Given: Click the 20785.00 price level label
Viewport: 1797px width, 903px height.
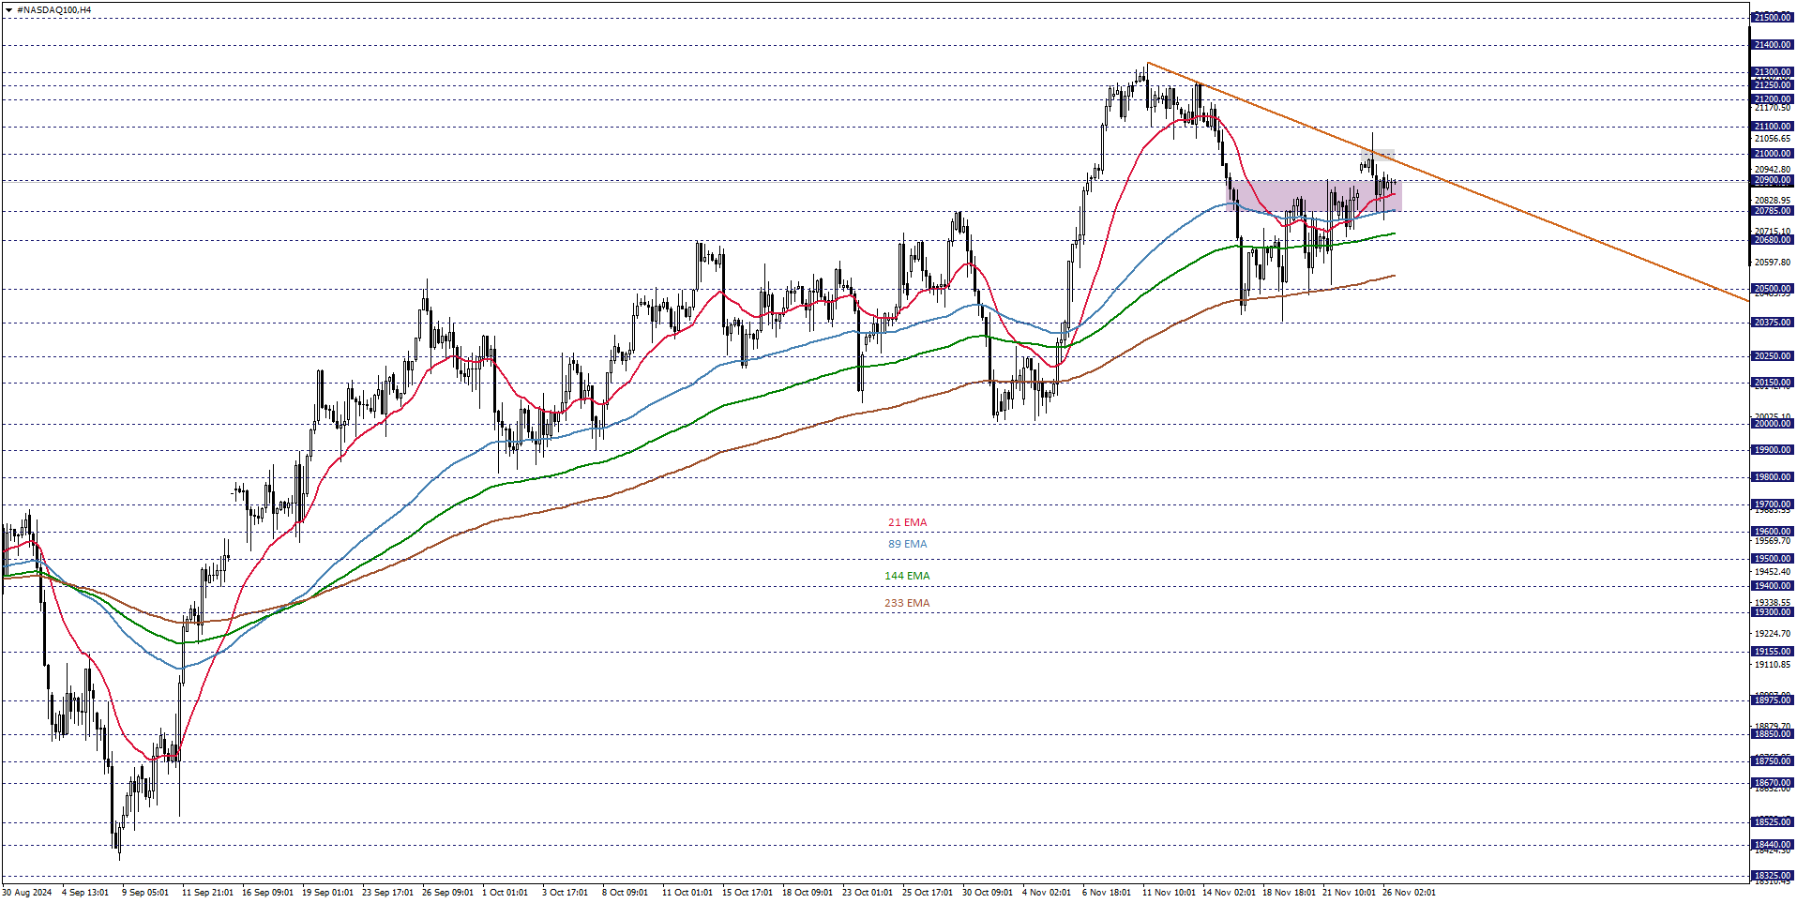Looking at the screenshot, I should [x=1772, y=211].
